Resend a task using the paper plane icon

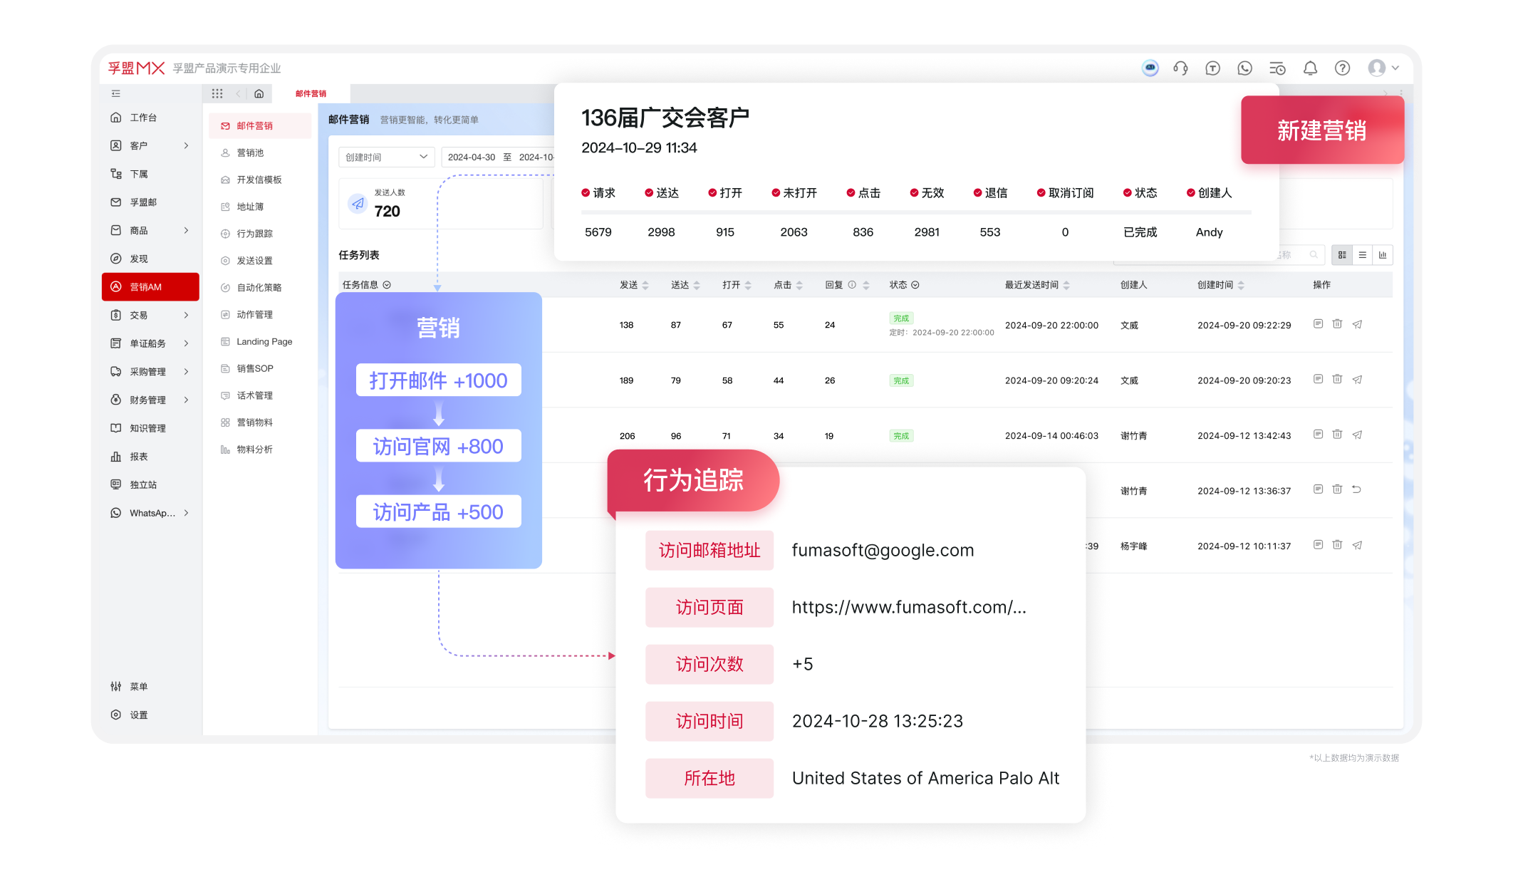(x=1358, y=324)
